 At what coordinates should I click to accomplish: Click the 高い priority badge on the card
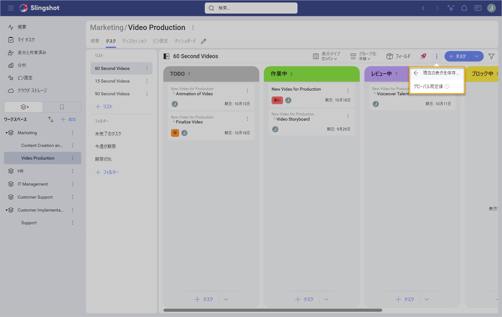[x=277, y=100]
